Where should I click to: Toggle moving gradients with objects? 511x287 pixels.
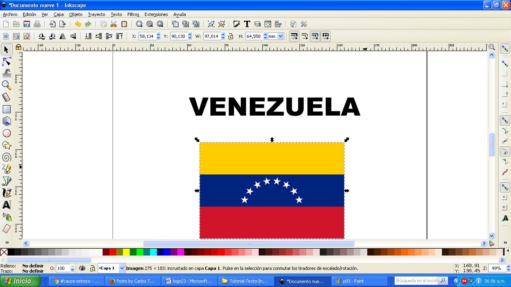(x=315, y=36)
